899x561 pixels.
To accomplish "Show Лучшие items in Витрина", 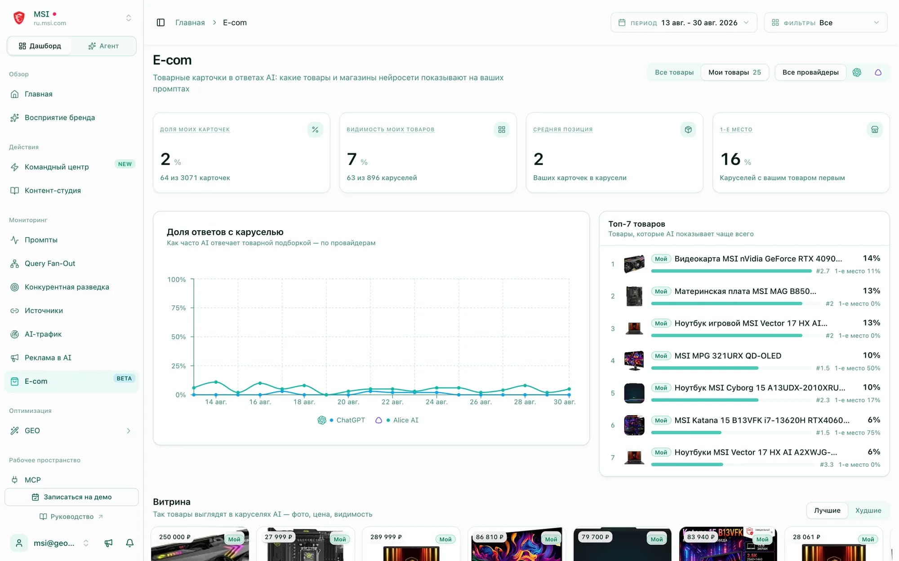I will click(x=827, y=510).
